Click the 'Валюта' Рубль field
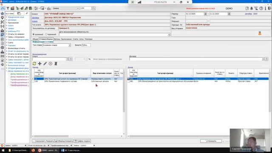This screenshot has height=153, width=272. click(86, 45)
